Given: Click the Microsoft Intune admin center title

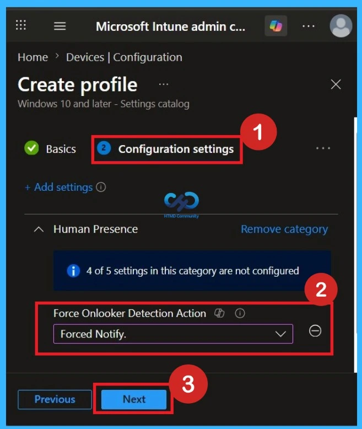Looking at the screenshot, I should pos(170,26).
